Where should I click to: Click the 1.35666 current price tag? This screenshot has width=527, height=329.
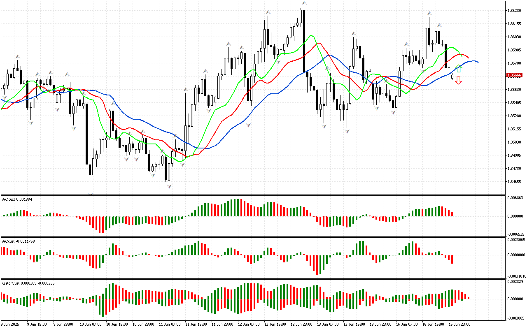click(x=515, y=75)
